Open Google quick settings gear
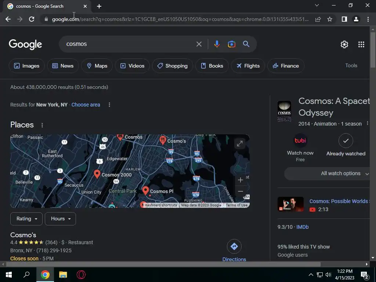The height and width of the screenshot is (282, 376). (344, 44)
